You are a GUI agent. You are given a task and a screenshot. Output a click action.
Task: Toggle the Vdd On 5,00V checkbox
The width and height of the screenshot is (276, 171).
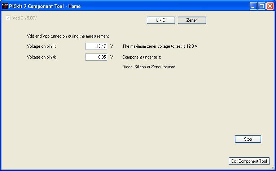(x=8, y=18)
